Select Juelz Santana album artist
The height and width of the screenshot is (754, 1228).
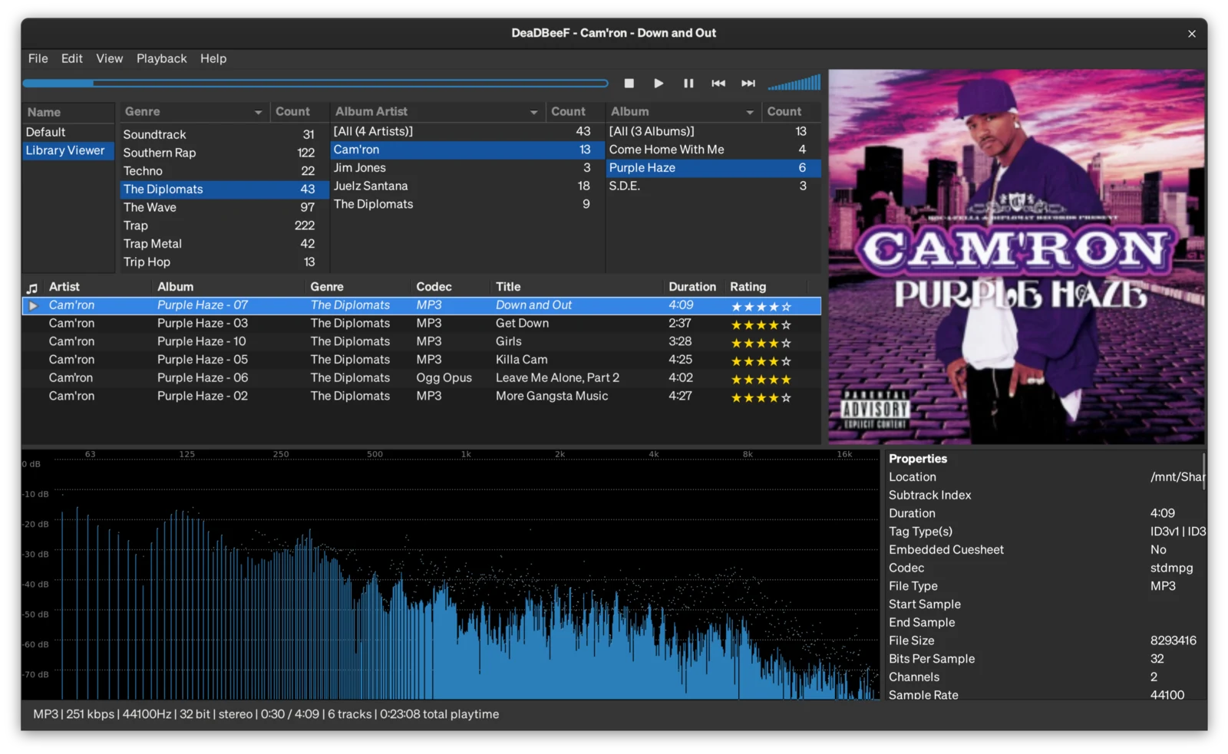point(467,186)
